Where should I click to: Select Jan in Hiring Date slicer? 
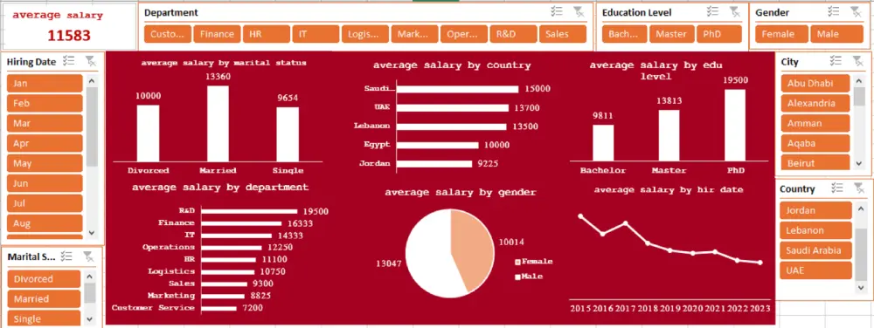45,84
